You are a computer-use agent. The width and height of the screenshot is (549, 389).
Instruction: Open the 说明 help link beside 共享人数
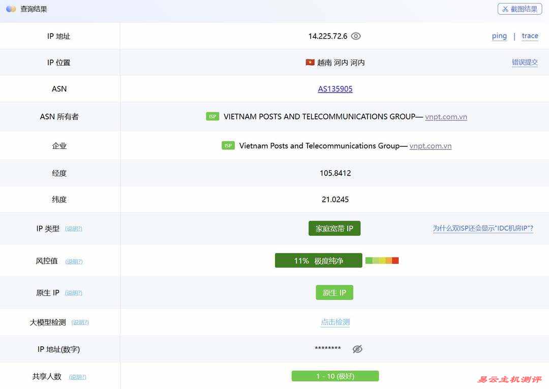pos(77,377)
